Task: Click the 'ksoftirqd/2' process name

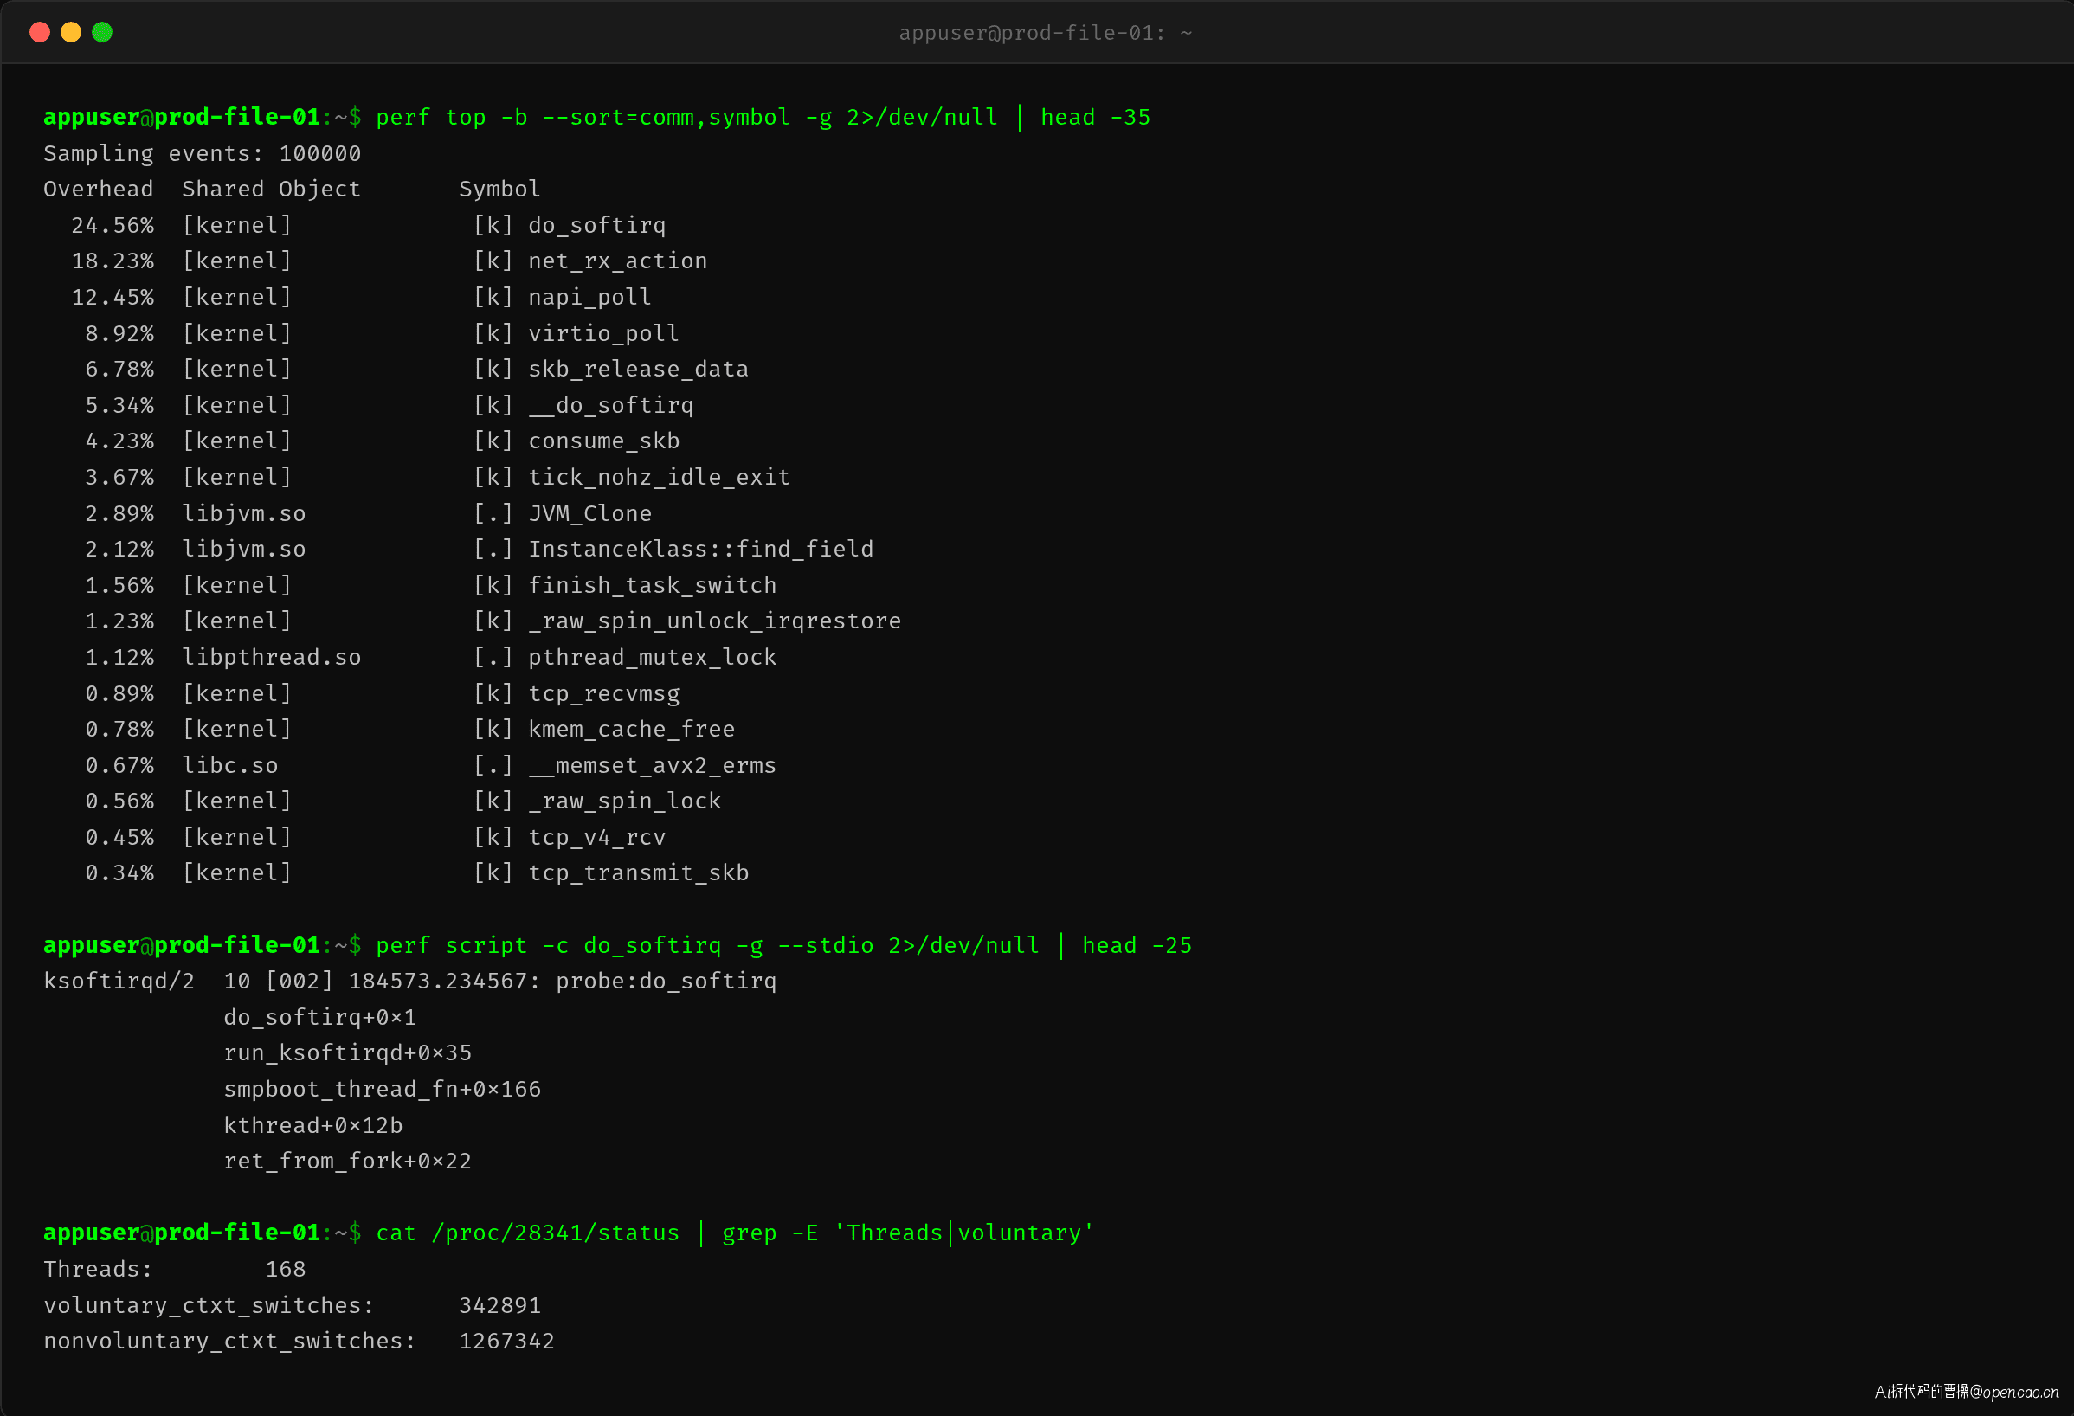Action: coord(119,981)
